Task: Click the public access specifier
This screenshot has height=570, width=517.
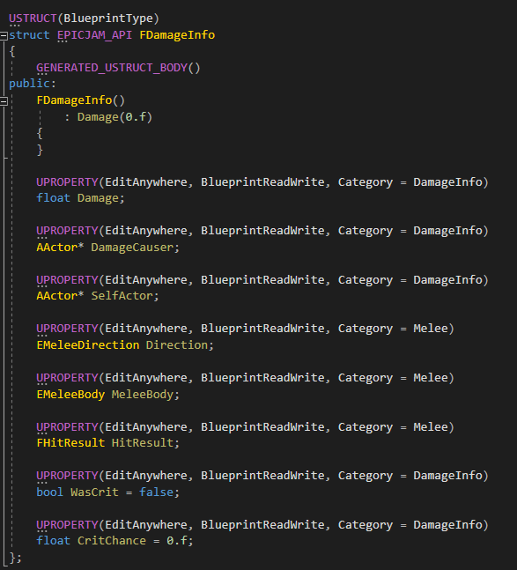Action: [29, 84]
